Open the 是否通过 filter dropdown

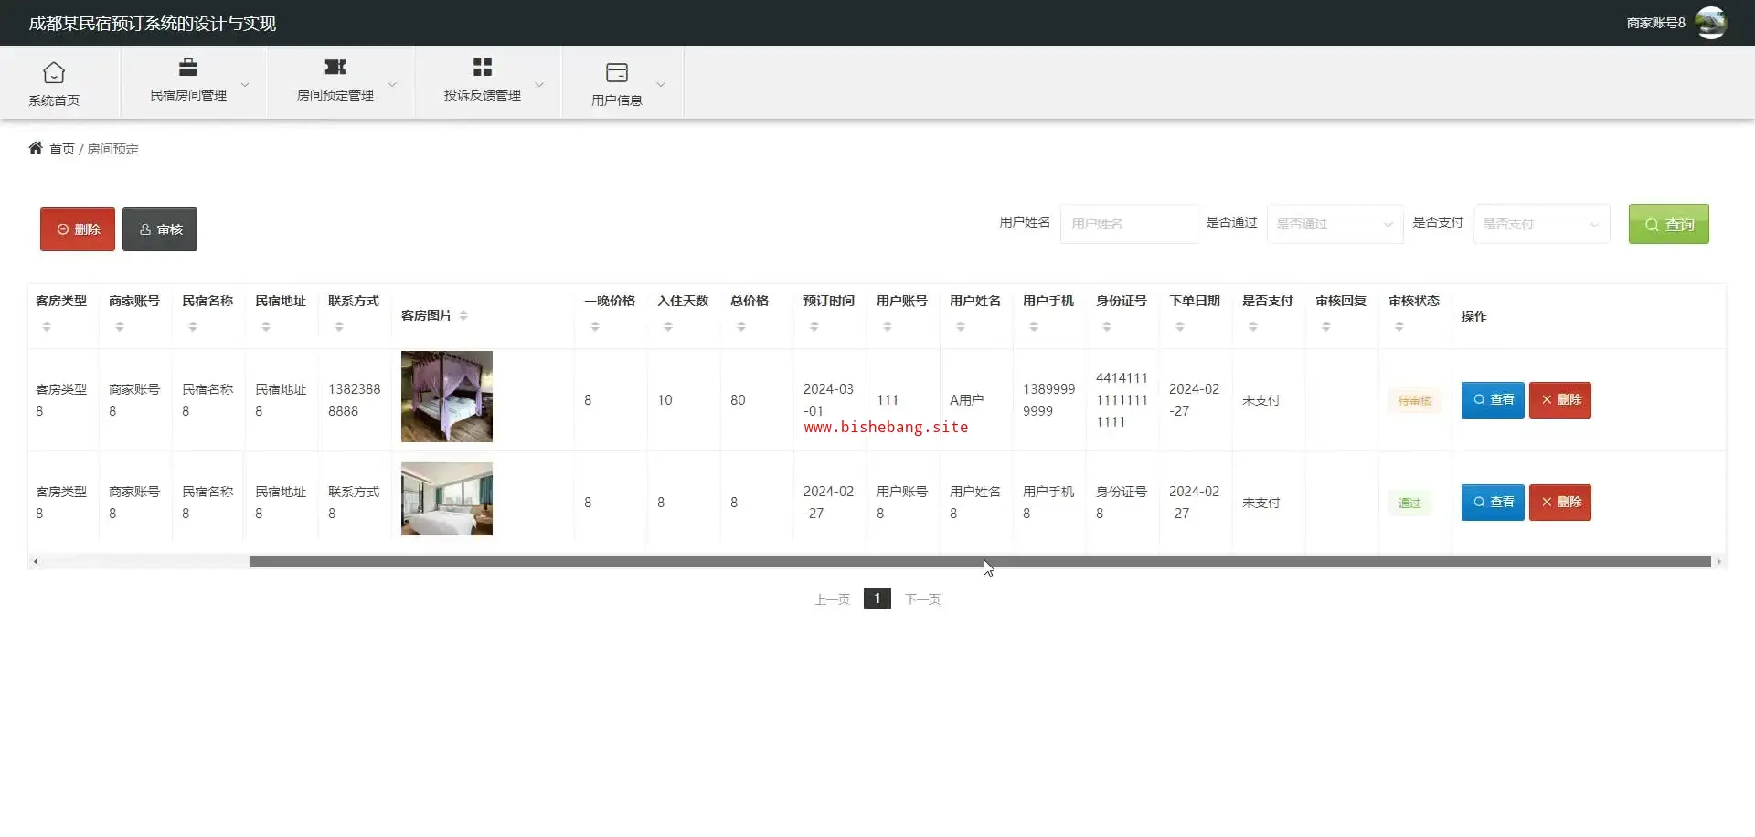1335,224
